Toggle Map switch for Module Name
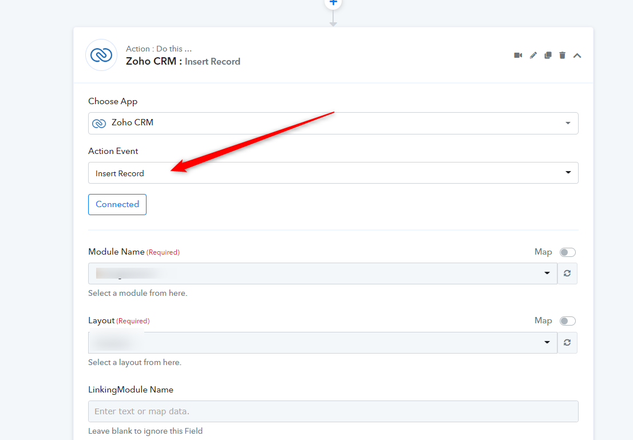The image size is (633, 440). tap(567, 252)
